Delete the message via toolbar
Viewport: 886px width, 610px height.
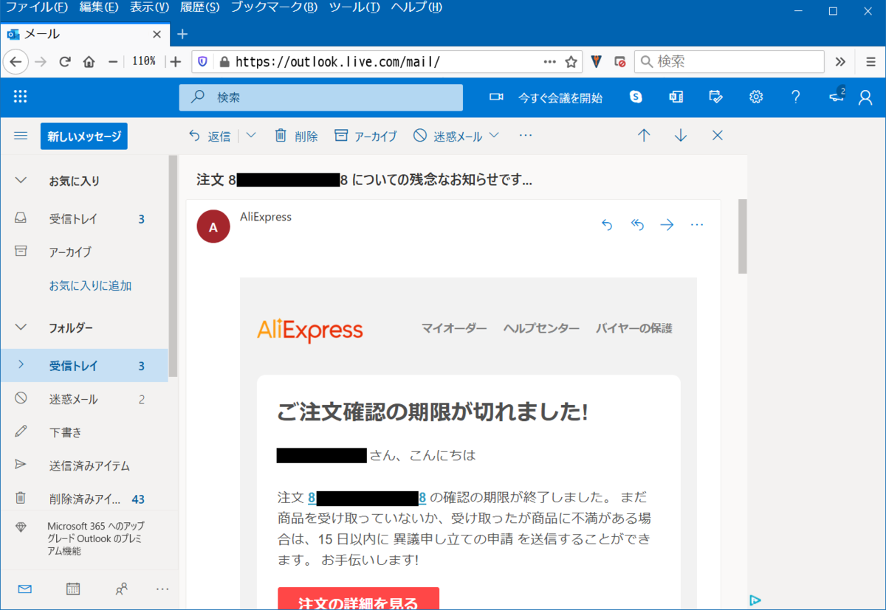[x=296, y=136]
